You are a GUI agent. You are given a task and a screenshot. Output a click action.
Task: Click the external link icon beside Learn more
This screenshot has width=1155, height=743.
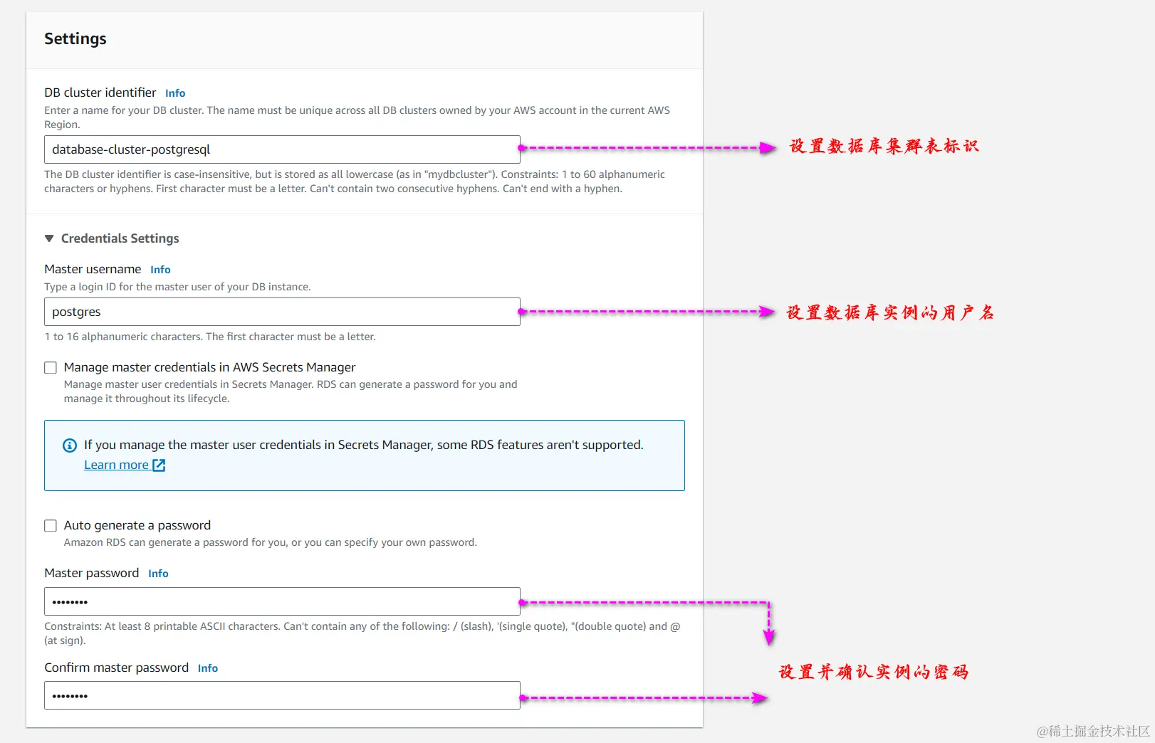point(159,465)
